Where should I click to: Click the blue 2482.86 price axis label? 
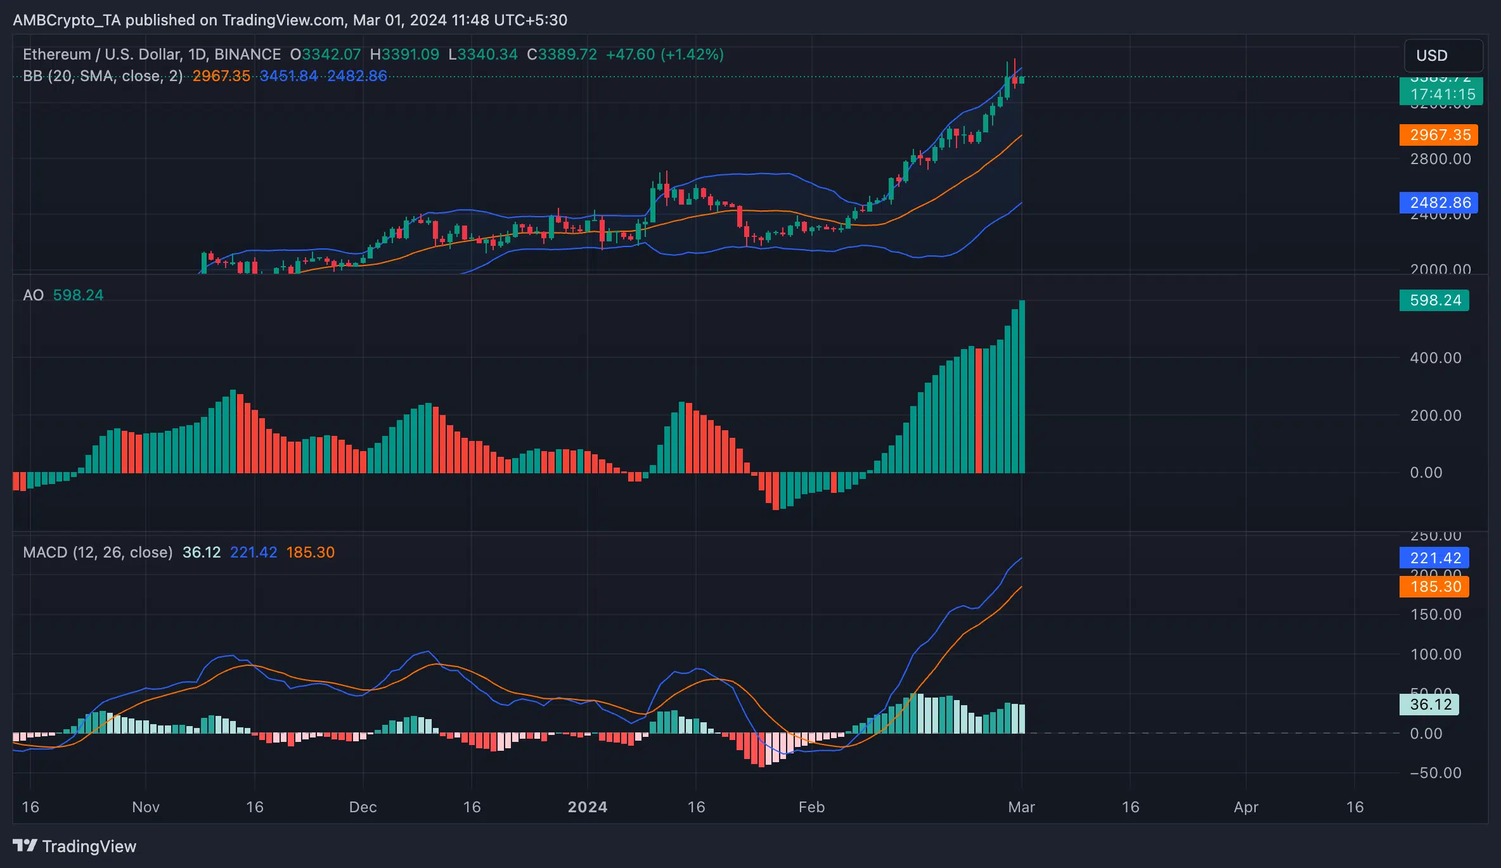(1439, 203)
